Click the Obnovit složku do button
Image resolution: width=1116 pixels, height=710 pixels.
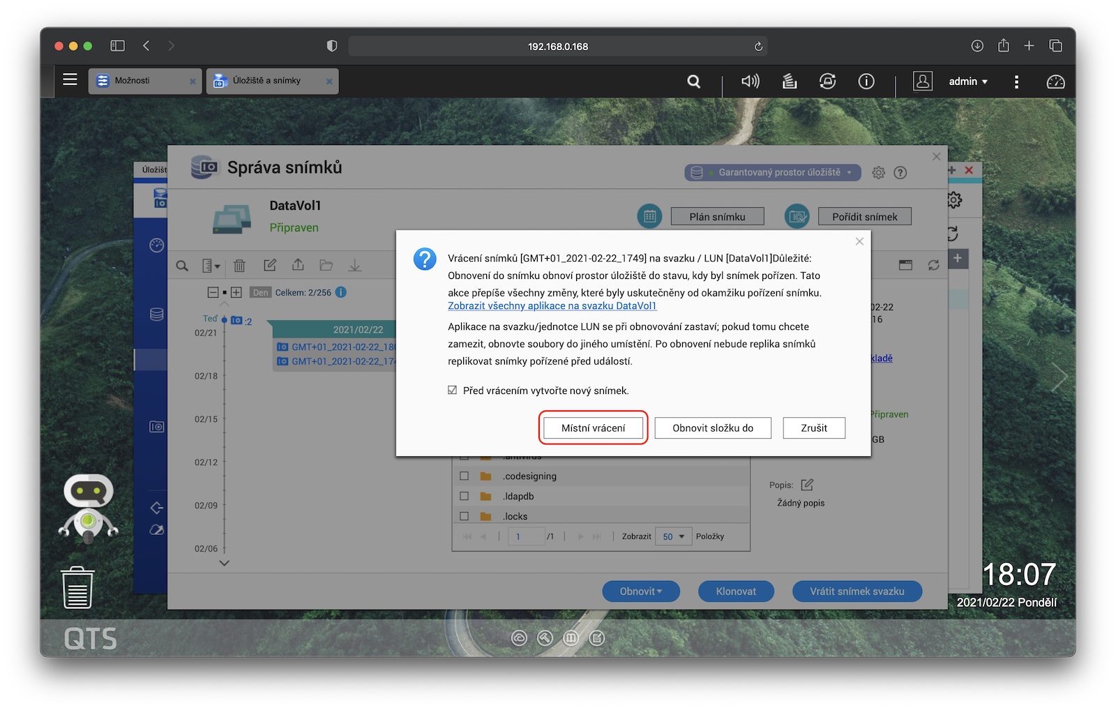click(713, 428)
